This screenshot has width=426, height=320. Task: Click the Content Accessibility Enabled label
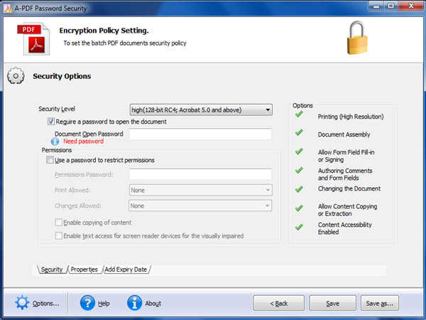point(345,228)
